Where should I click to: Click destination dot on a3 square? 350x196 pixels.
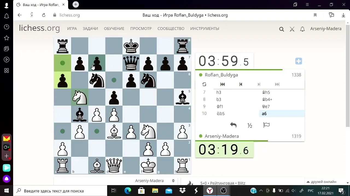[x=62, y=131]
